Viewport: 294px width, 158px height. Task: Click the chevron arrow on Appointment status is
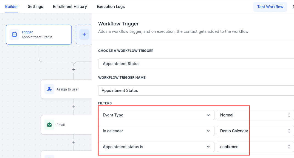point(208,147)
